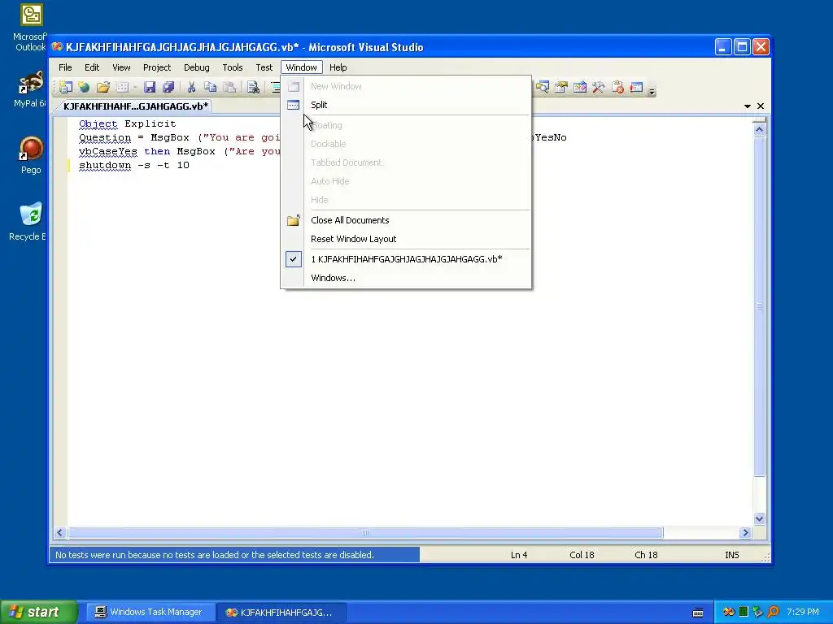Click the vertical scrollbar up arrow
Viewport: 833px width, 624px height.
759,129
